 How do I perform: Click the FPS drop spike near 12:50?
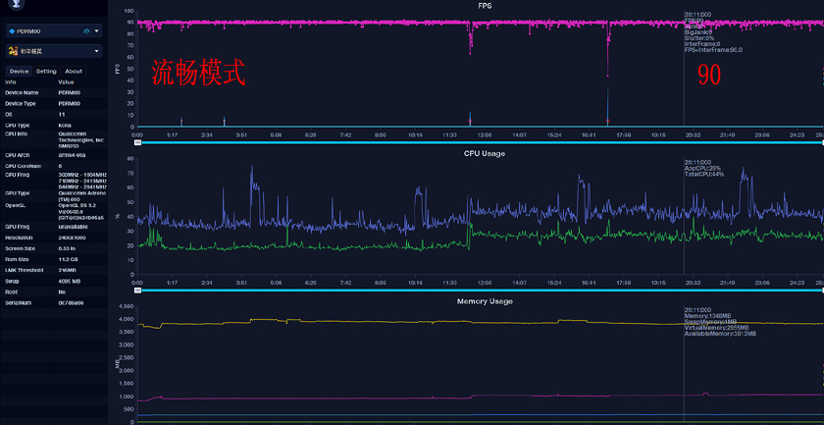pyautogui.click(x=470, y=39)
